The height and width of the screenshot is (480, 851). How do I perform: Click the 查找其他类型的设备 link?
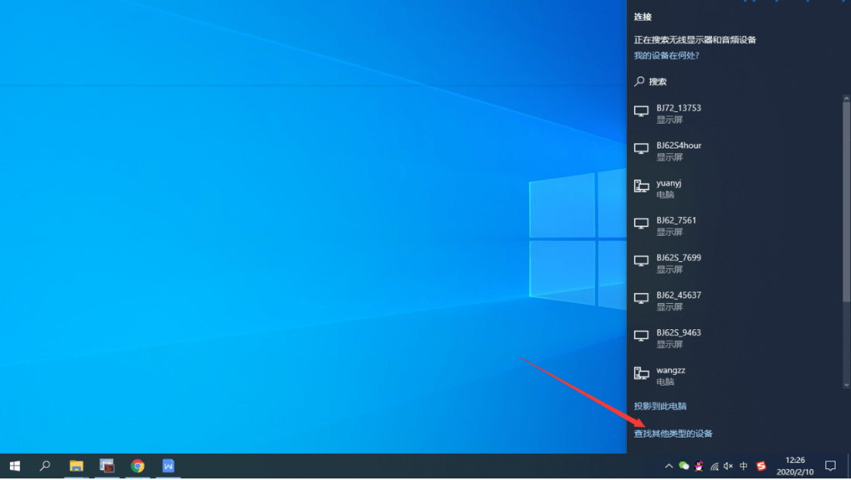(673, 434)
